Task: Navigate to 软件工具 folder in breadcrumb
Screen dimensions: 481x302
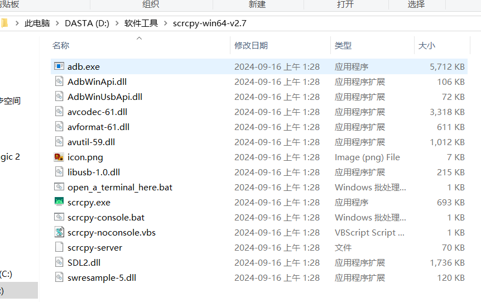Action: 141,23
